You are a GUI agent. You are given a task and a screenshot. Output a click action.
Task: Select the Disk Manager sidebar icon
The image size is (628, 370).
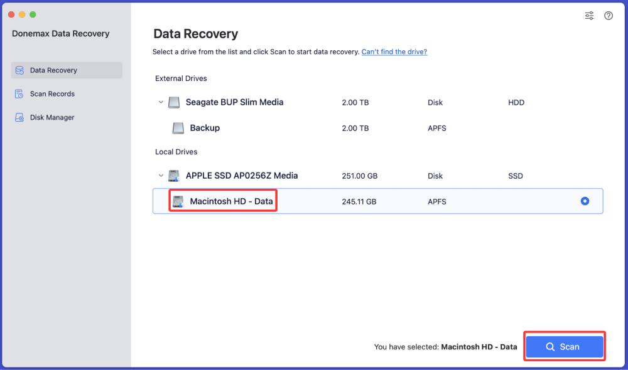pos(19,117)
